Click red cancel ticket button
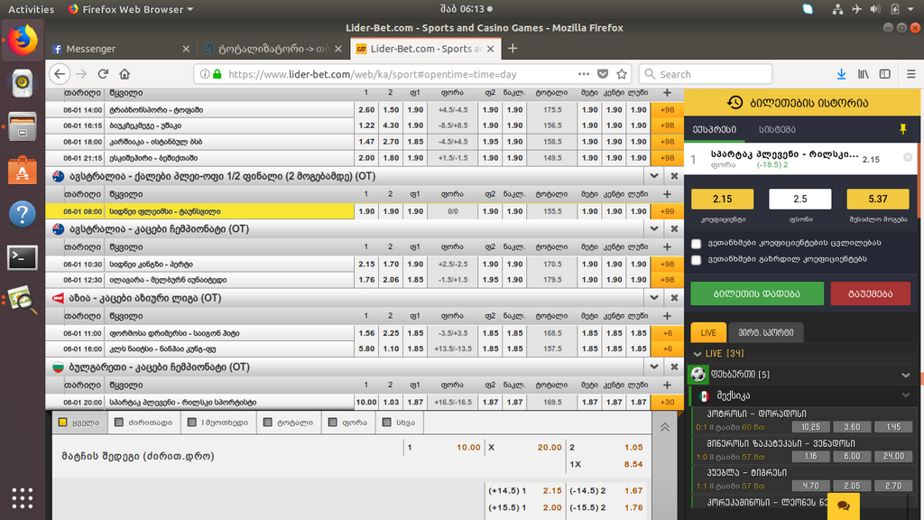This screenshot has width=924, height=520. pyautogui.click(x=871, y=293)
